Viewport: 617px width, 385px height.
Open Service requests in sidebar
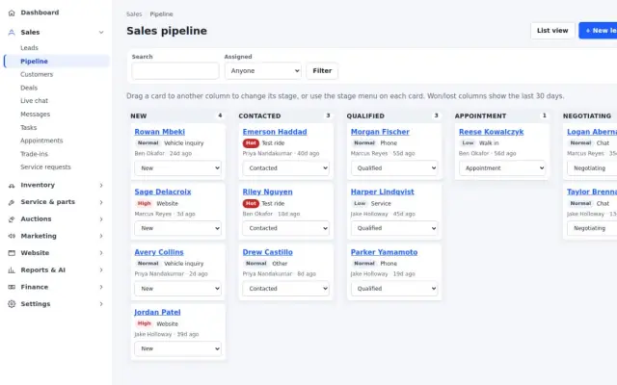(45, 167)
